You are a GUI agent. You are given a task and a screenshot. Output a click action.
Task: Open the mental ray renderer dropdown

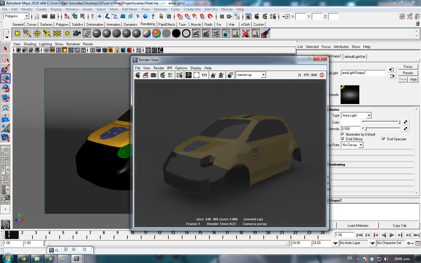click(251, 75)
